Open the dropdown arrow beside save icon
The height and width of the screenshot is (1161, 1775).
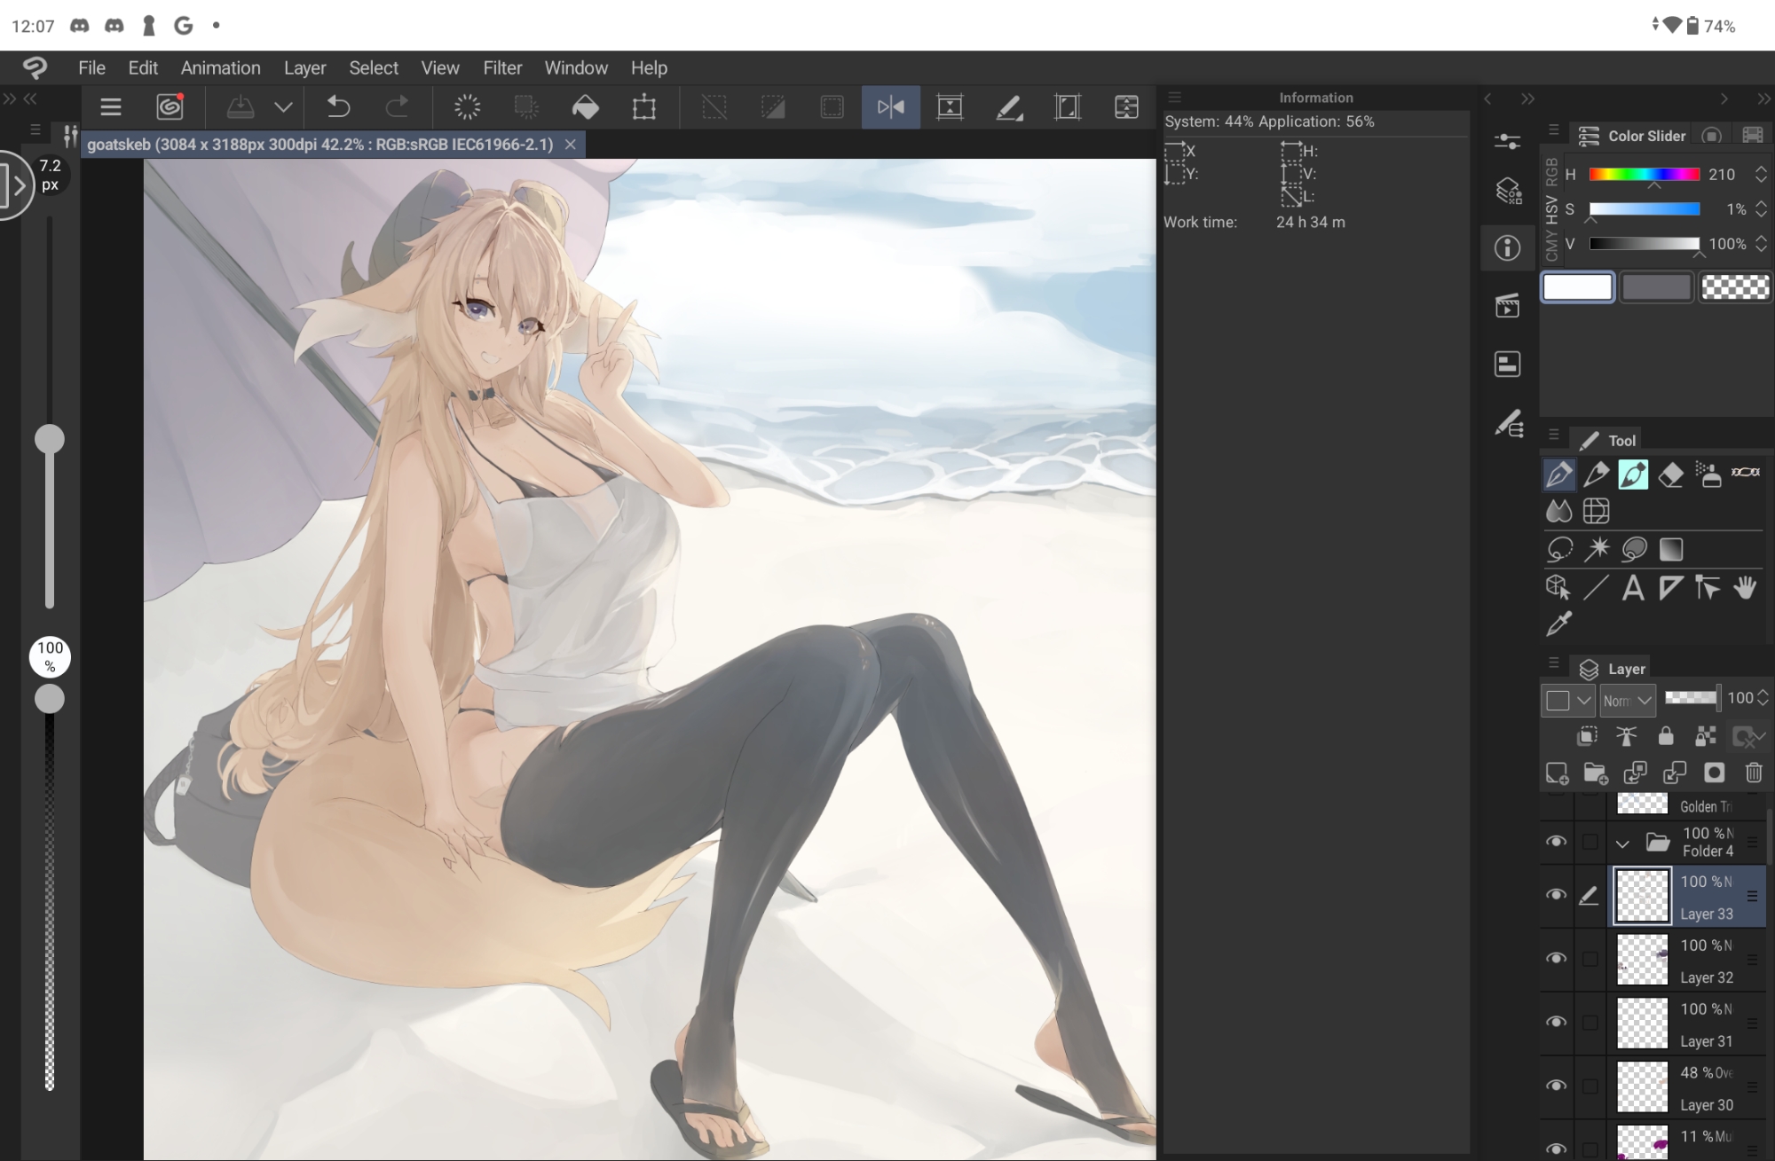pyautogui.click(x=283, y=107)
